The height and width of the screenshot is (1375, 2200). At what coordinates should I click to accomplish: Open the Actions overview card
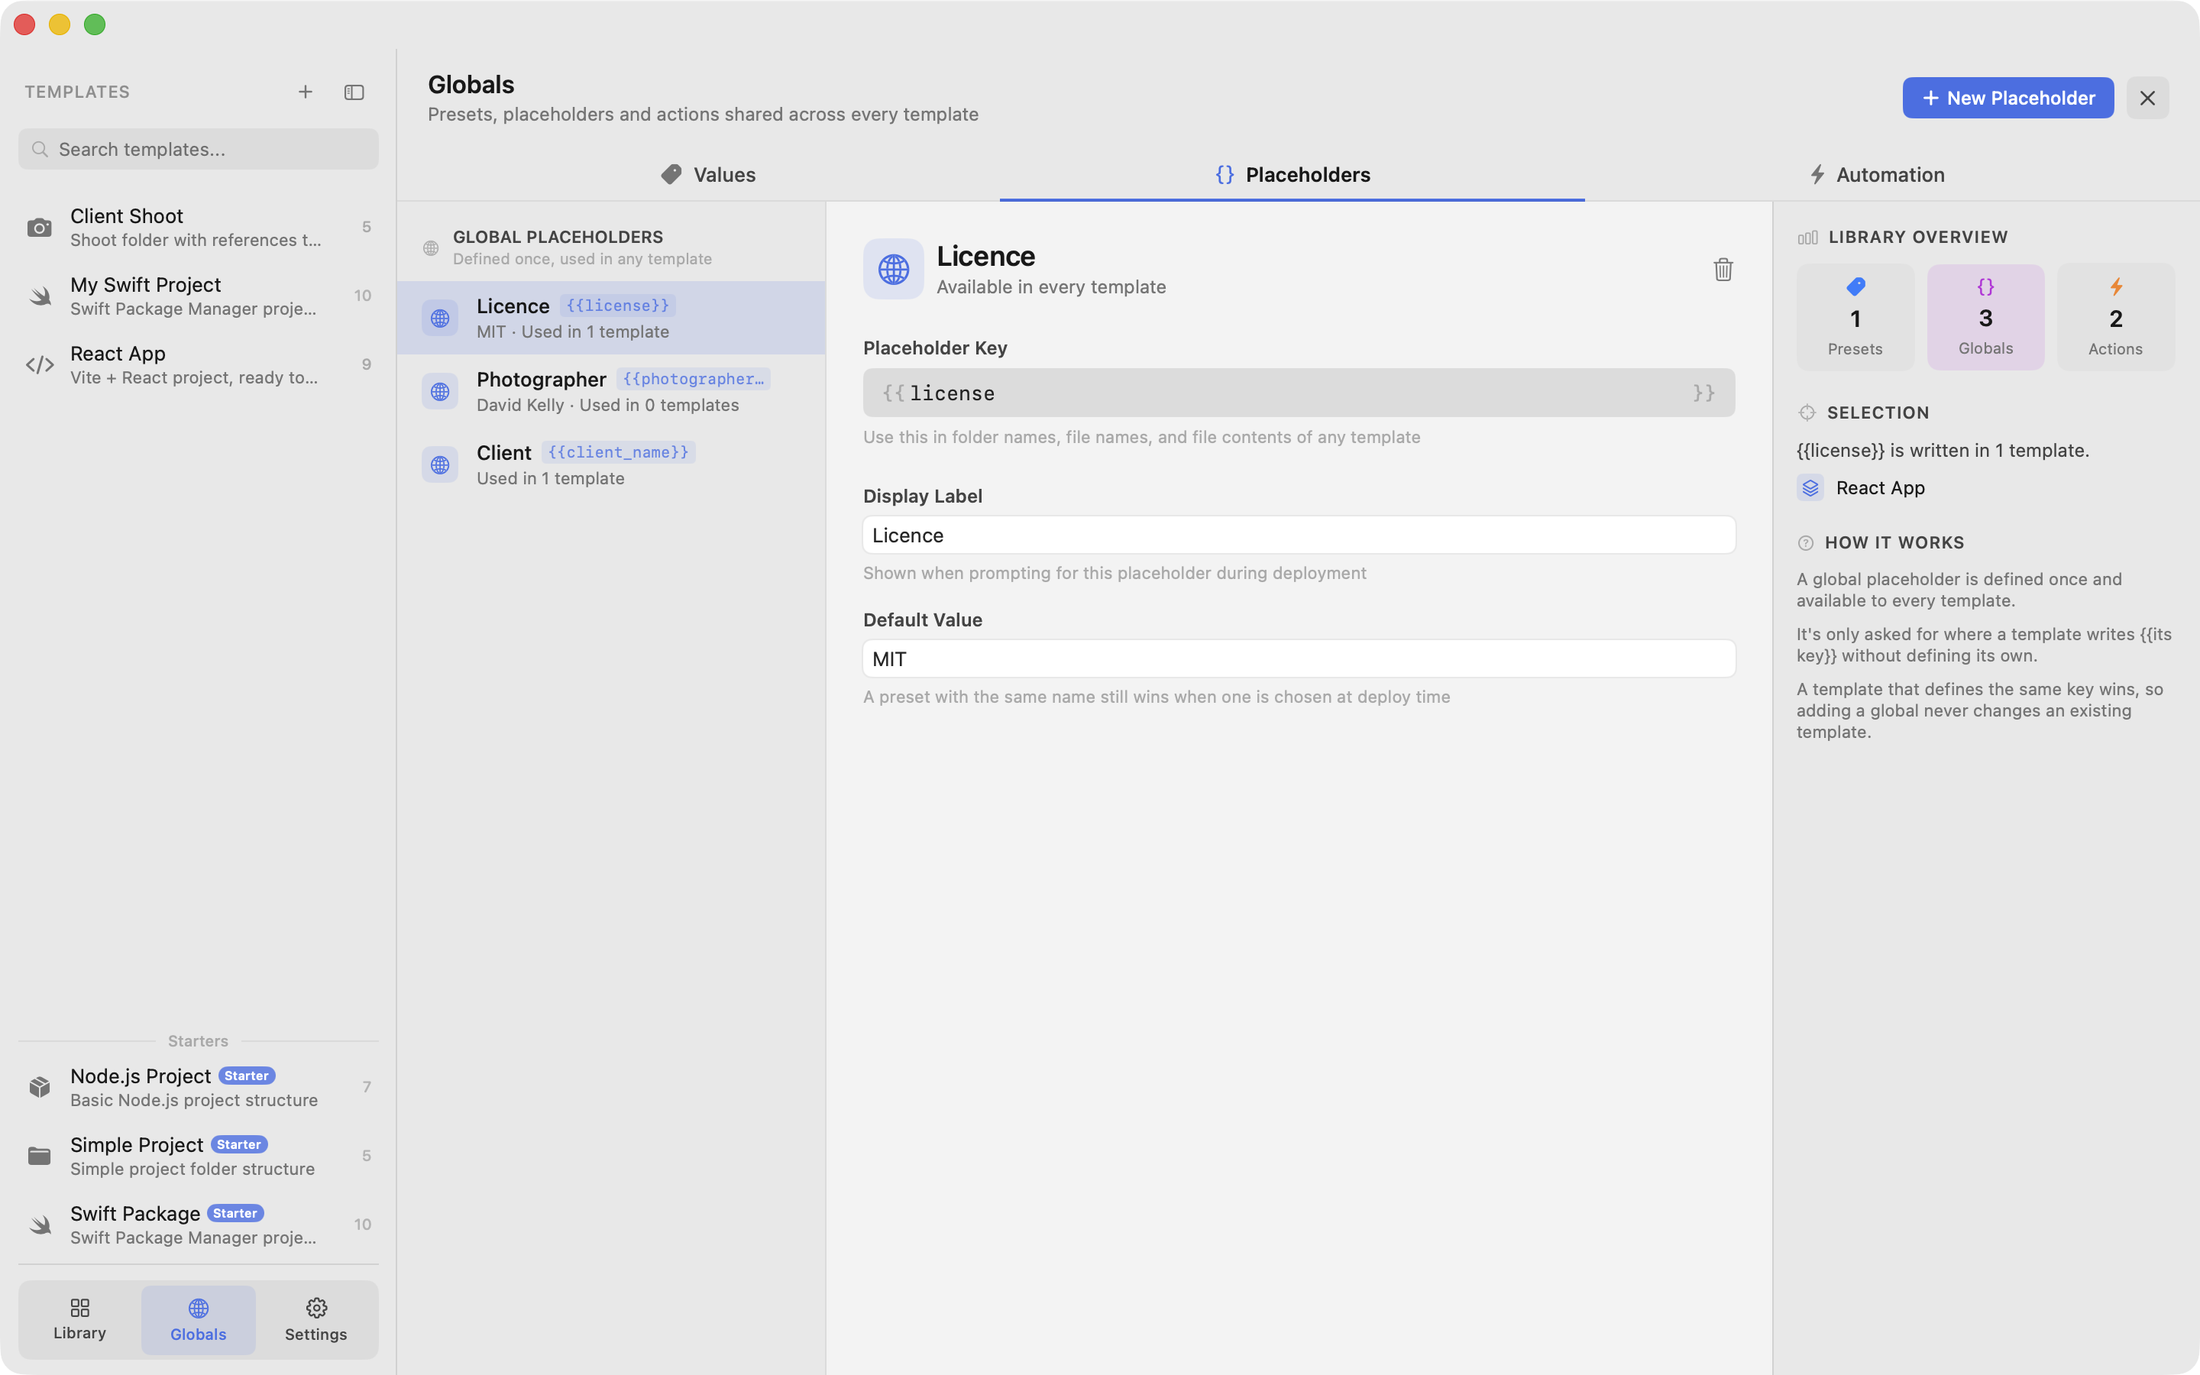tap(2115, 317)
